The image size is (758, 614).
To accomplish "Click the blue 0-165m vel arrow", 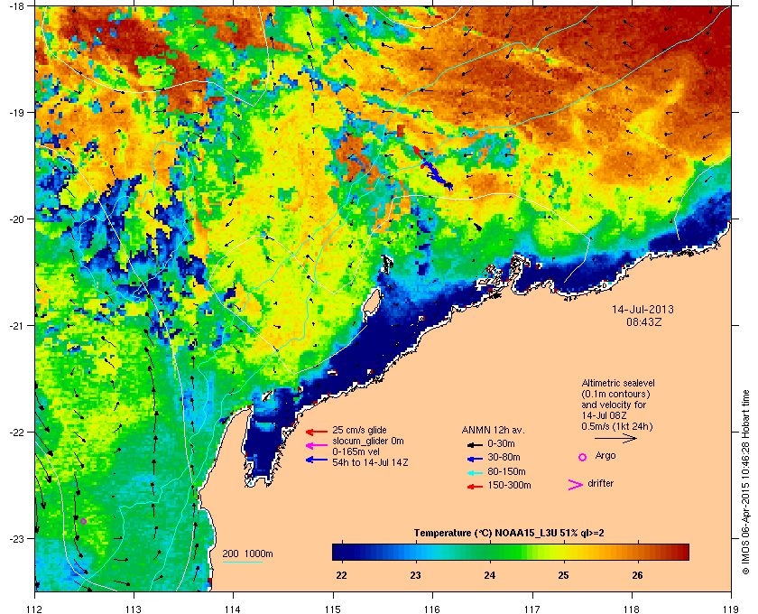I will pyautogui.click(x=317, y=460).
